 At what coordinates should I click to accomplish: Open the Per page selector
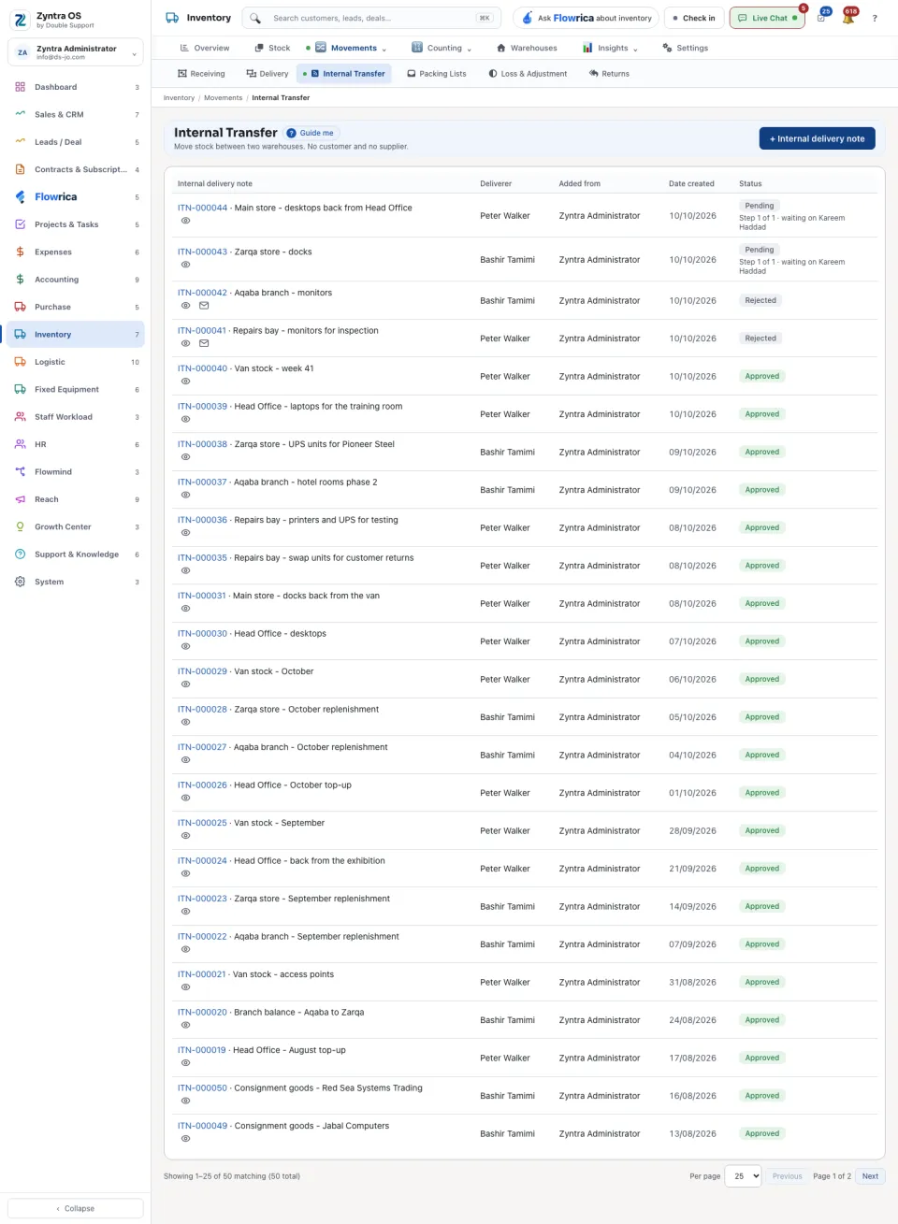pyautogui.click(x=744, y=1176)
